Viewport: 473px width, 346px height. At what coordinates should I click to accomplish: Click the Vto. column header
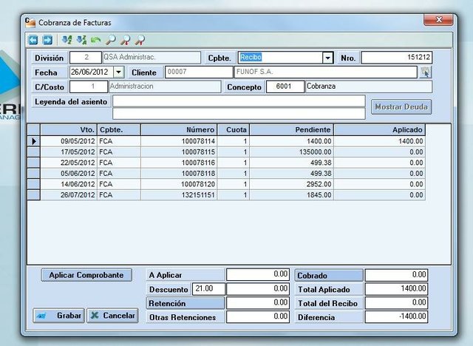pyautogui.click(x=69, y=130)
